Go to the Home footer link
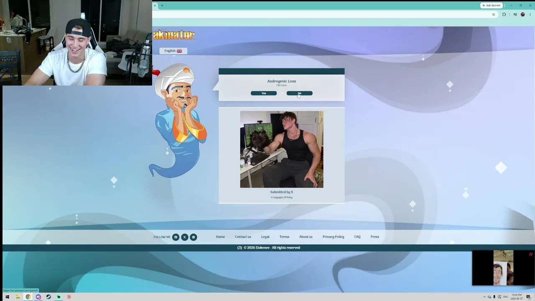Image resolution: width=535 pixels, height=301 pixels. tap(220, 237)
